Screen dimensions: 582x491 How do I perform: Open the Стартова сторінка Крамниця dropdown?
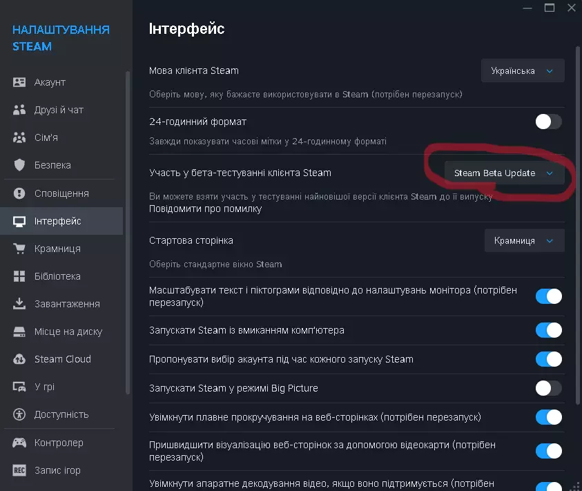tap(524, 240)
